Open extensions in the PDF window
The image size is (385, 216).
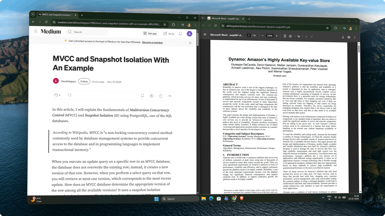coord(336,28)
